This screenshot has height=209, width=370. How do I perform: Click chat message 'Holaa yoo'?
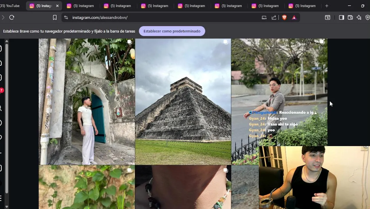[x=277, y=118]
